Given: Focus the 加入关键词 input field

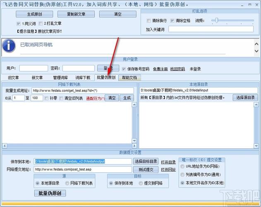Looking at the screenshot, I should click(211, 29).
